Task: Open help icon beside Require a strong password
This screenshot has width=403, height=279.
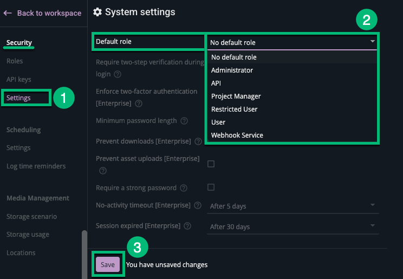Action: [x=184, y=188]
